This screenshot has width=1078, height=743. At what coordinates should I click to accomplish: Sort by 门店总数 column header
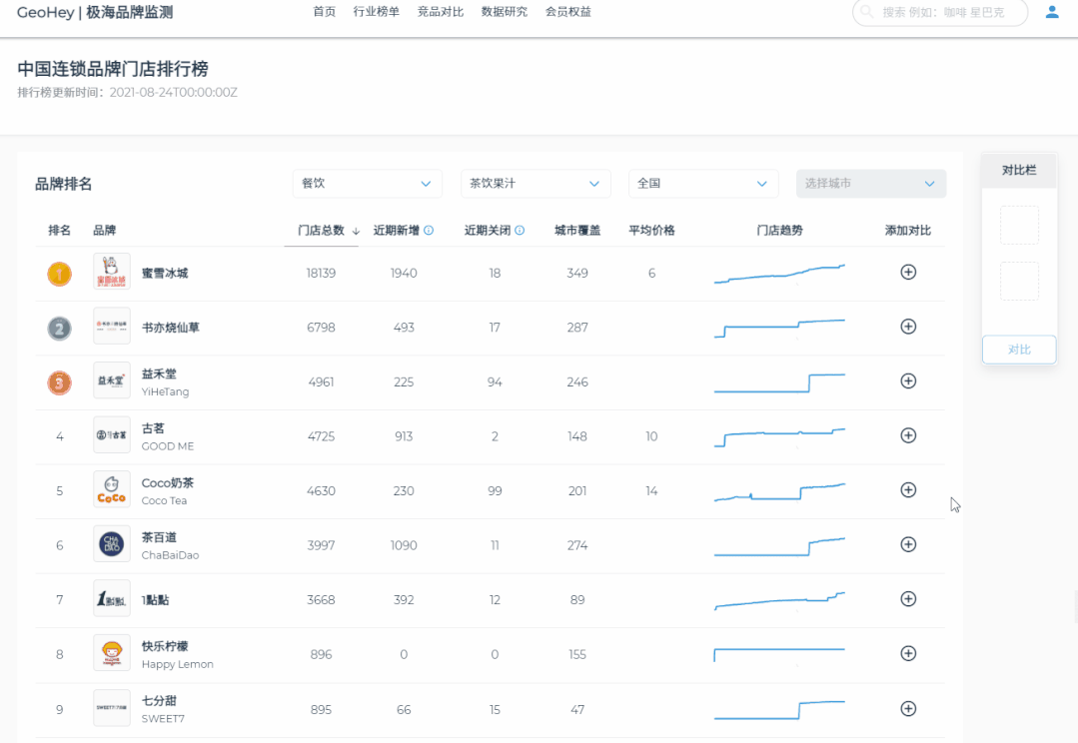[321, 231]
